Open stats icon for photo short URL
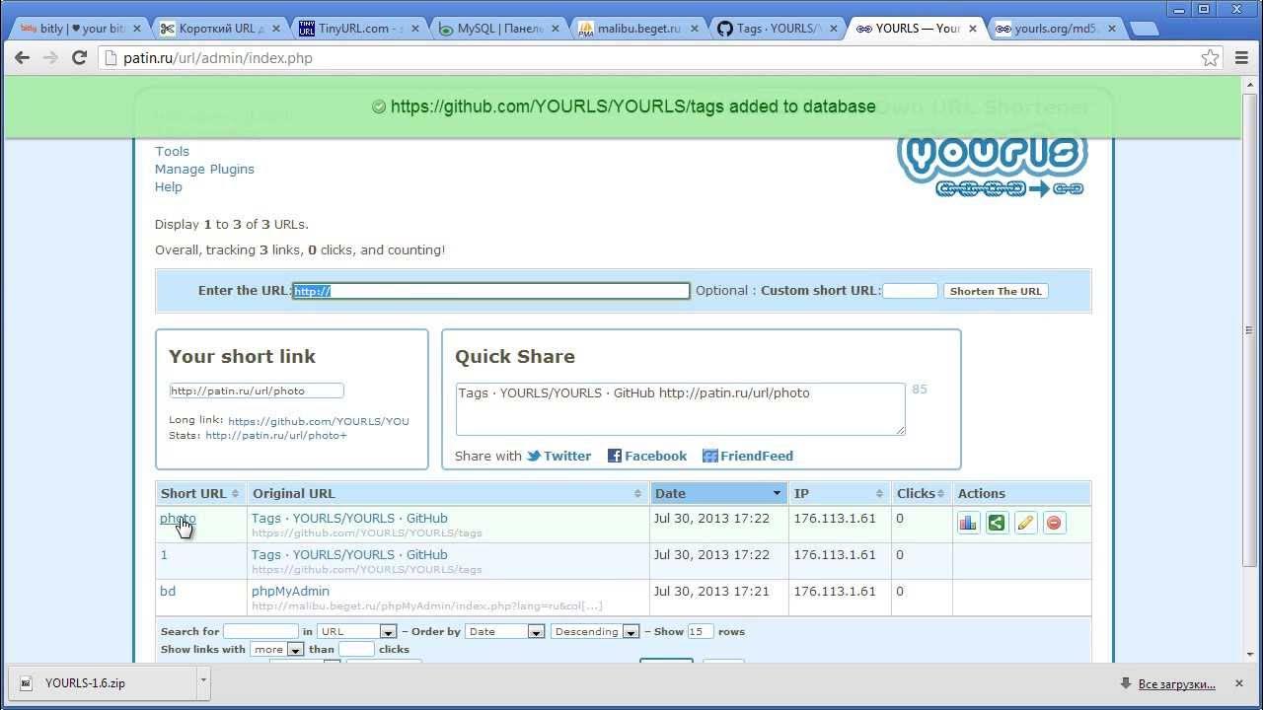Viewport: 1263px width, 710px height. click(968, 523)
